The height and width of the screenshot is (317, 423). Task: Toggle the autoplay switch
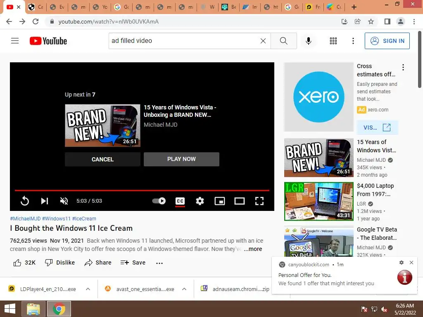coord(159,201)
